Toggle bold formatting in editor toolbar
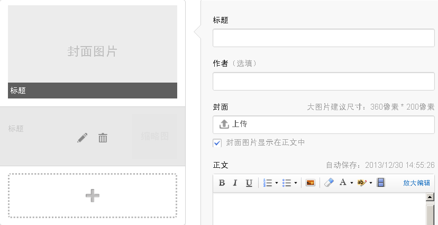The height and width of the screenshot is (225, 438). pos(222,183)
